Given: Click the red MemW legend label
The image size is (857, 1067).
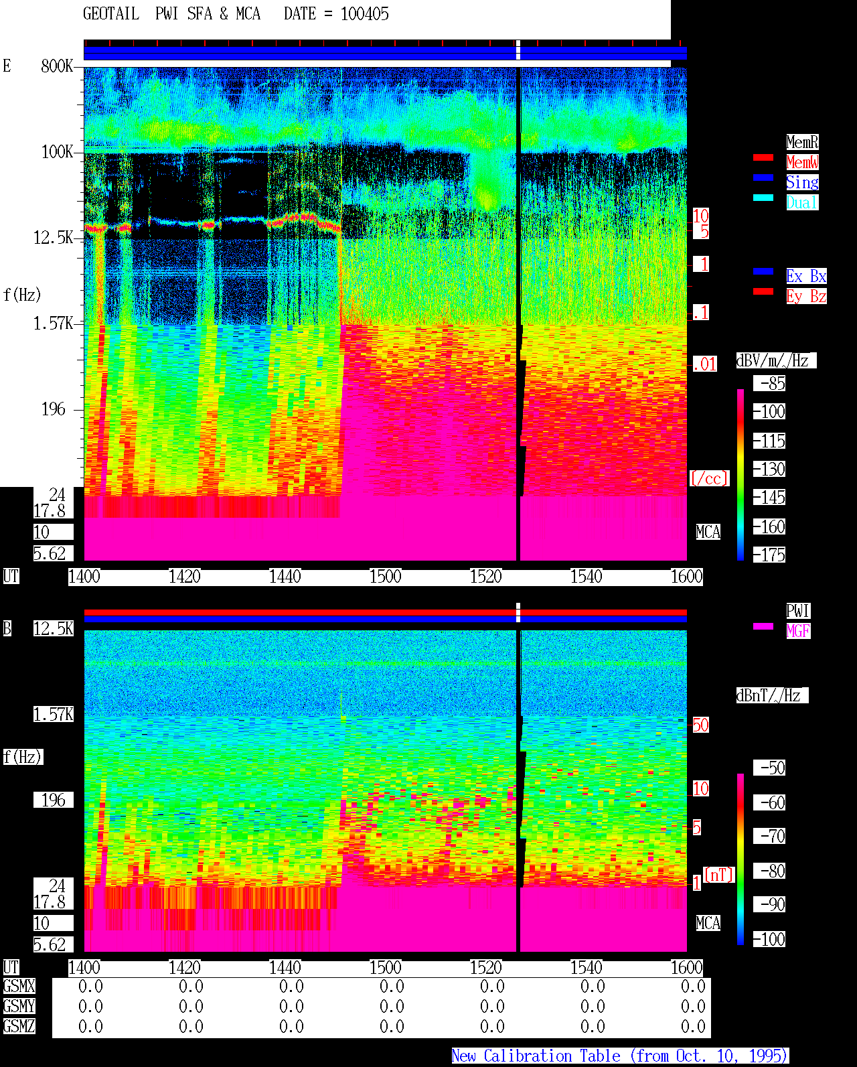Looking at the screenshot, I should [802, 162].
